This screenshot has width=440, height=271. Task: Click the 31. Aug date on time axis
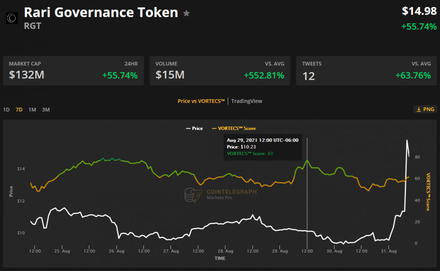coord(389,251)
